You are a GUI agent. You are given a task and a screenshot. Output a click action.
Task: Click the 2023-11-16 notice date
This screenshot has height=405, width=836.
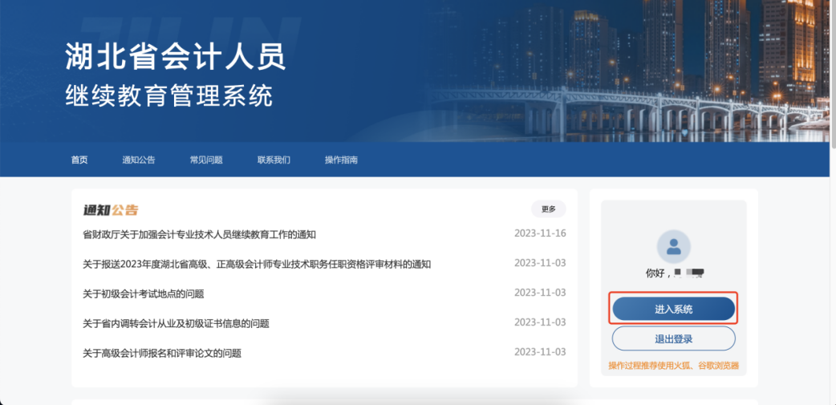coord(540,233)
